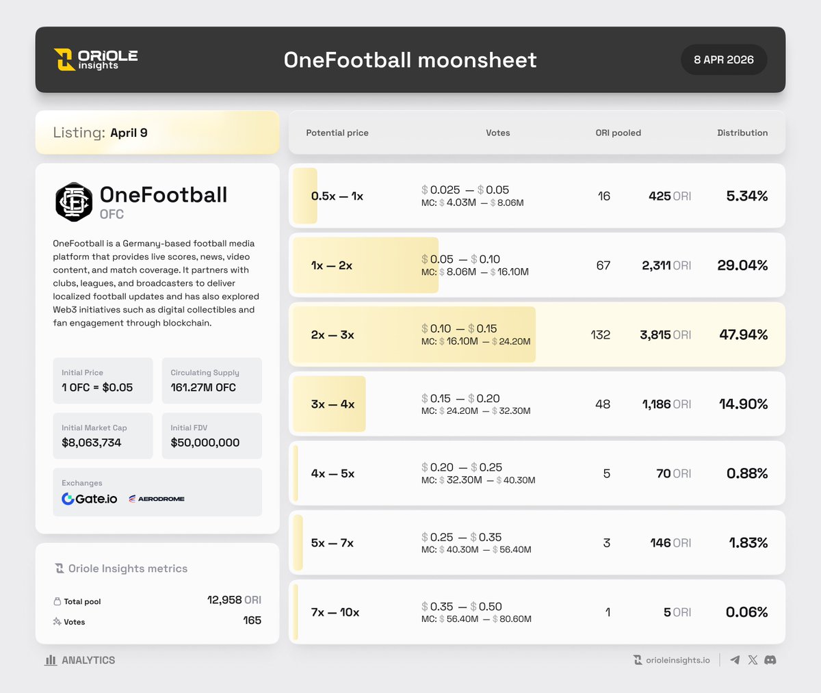The image size is (821, 693).
Task: Click the ORI pooled column header
Action: pos(618,133)
